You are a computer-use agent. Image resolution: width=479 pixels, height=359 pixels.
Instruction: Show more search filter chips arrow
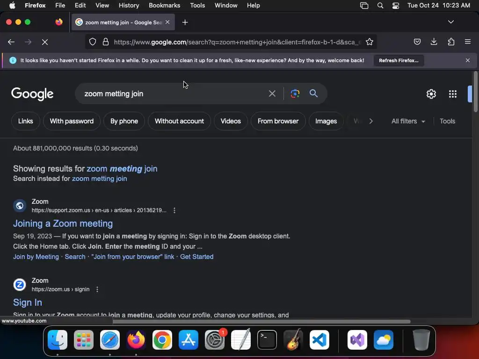371,121
